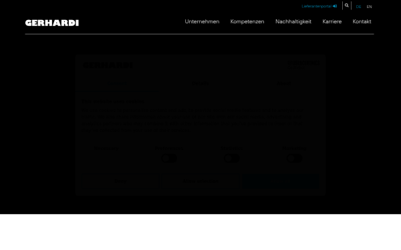Open the Cookiebot logo link in dialog
This screenshot has width=401, height=250.
(x=303, y=64)
